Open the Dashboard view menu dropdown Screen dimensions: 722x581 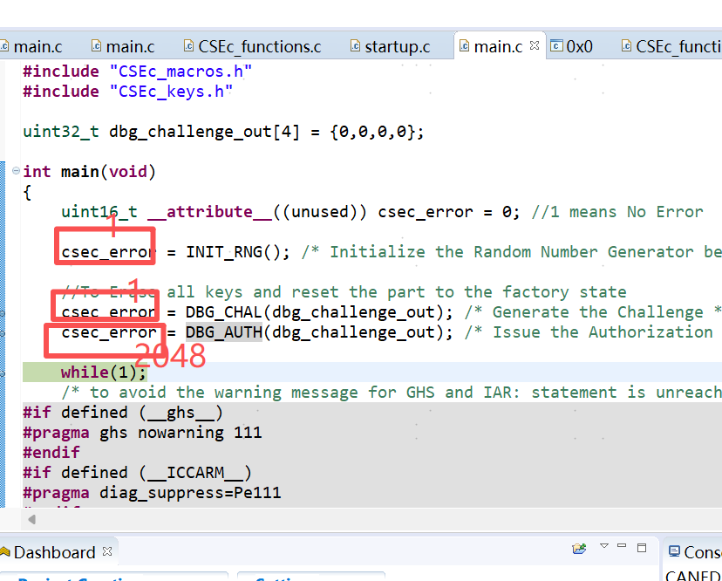pyautogui.click(x=604, y=546)
